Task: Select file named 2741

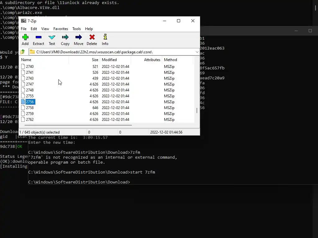Action: pyautogui.click(x=30, y=72)
